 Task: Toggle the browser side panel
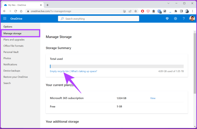coord(181,11)
